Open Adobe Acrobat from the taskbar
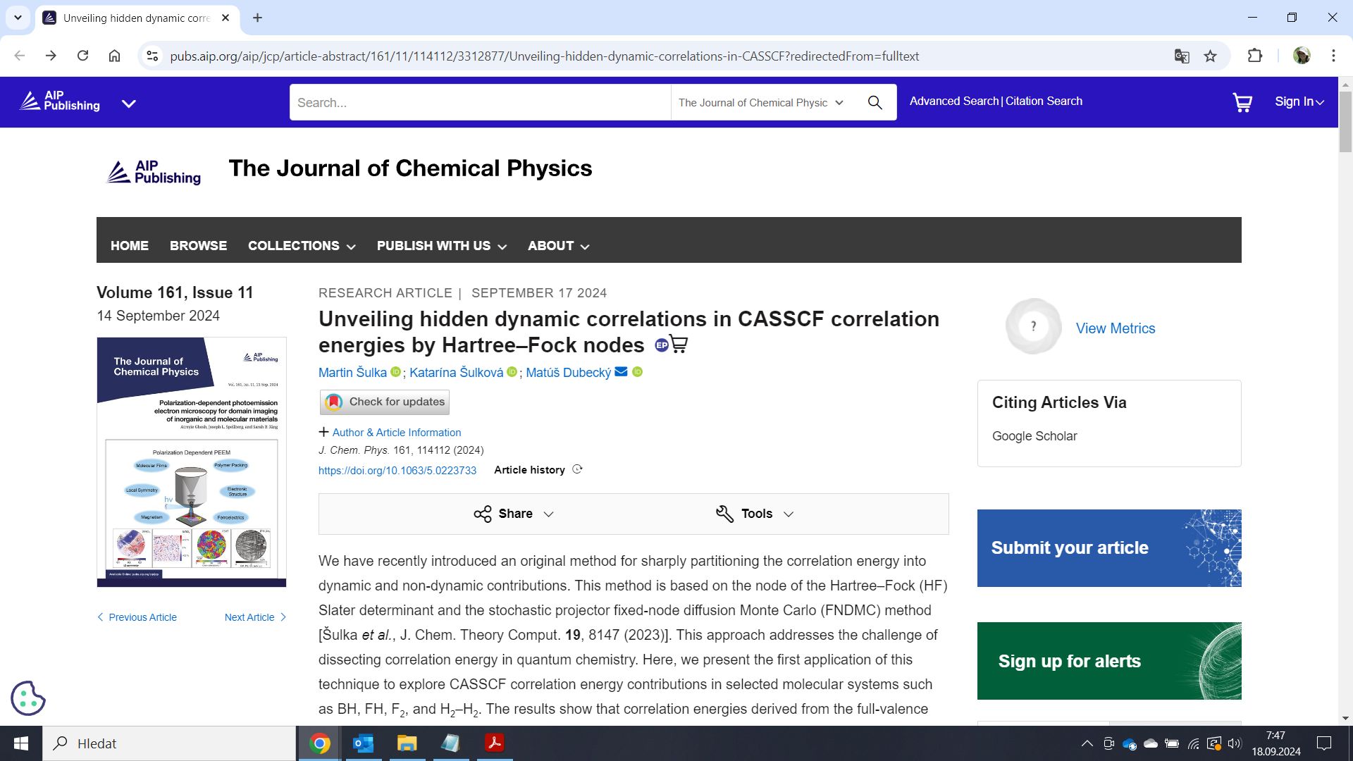Viewport: 1353px width, 761px height. click(494, 743)
